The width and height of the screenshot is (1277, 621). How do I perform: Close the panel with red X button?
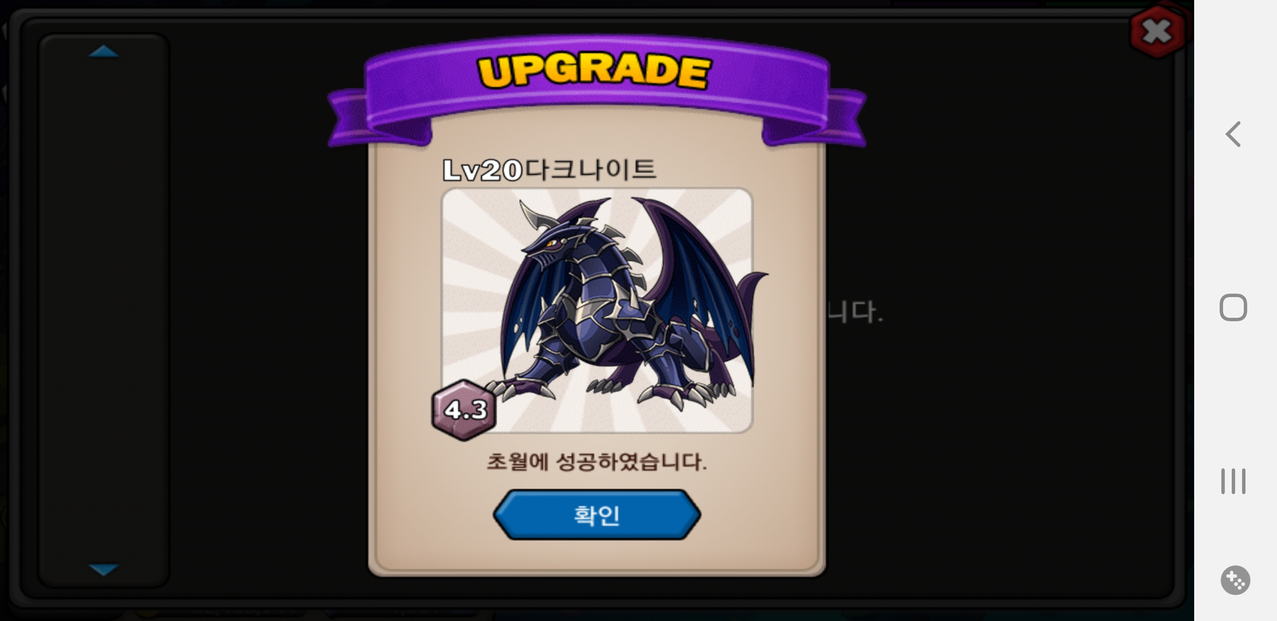[x=1157, y=32]
